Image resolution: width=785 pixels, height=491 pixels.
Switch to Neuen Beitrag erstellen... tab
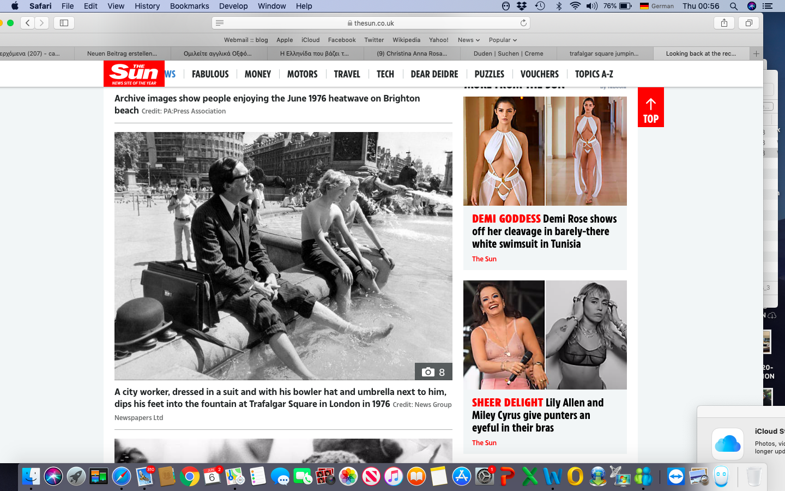pyautogui.click(x=122, y=53)
